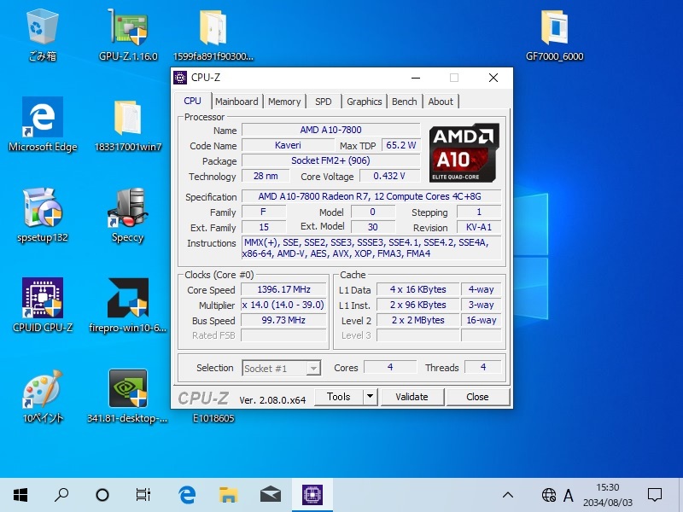Select the 341.81-desktop NVIDIA installer icon

[x=127, y=396]
